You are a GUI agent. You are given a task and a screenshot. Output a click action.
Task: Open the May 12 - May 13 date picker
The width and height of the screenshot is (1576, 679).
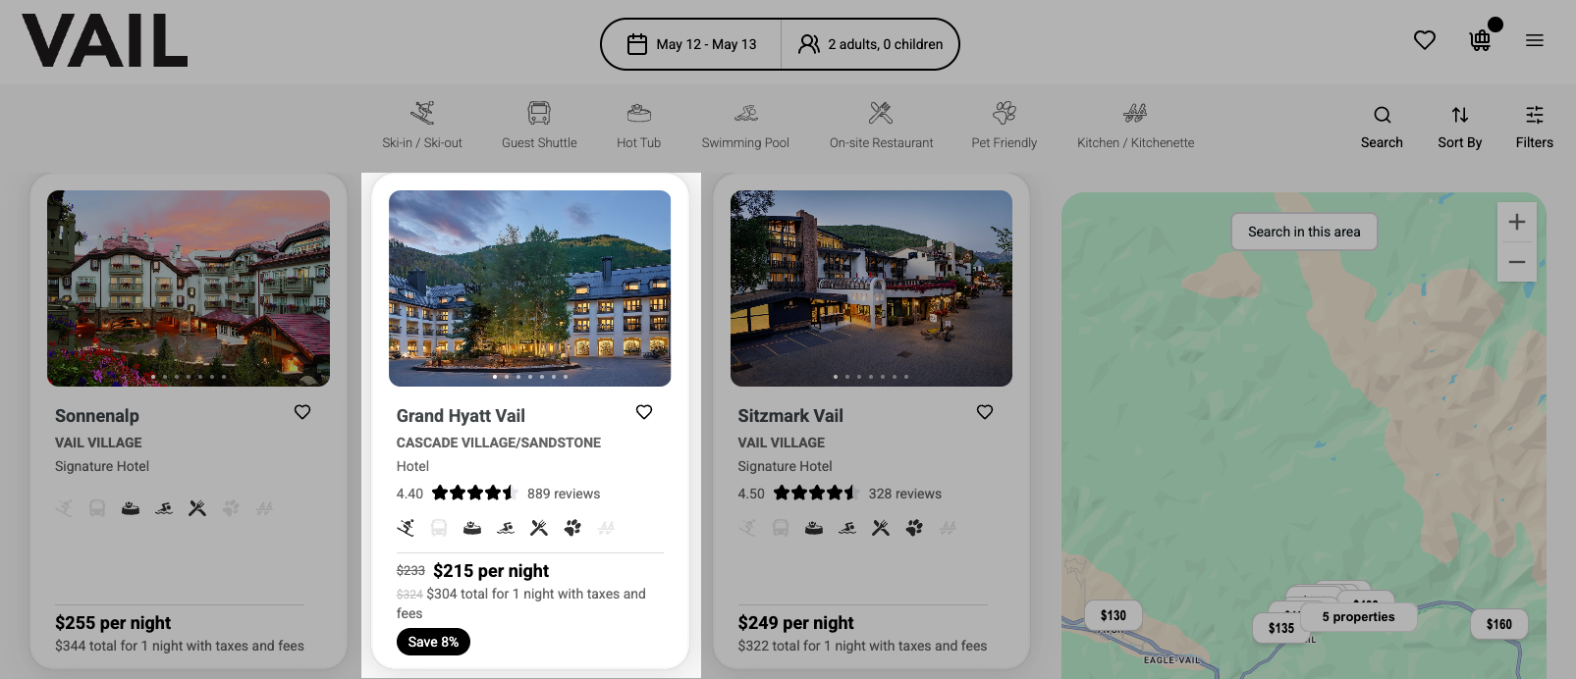692,44
